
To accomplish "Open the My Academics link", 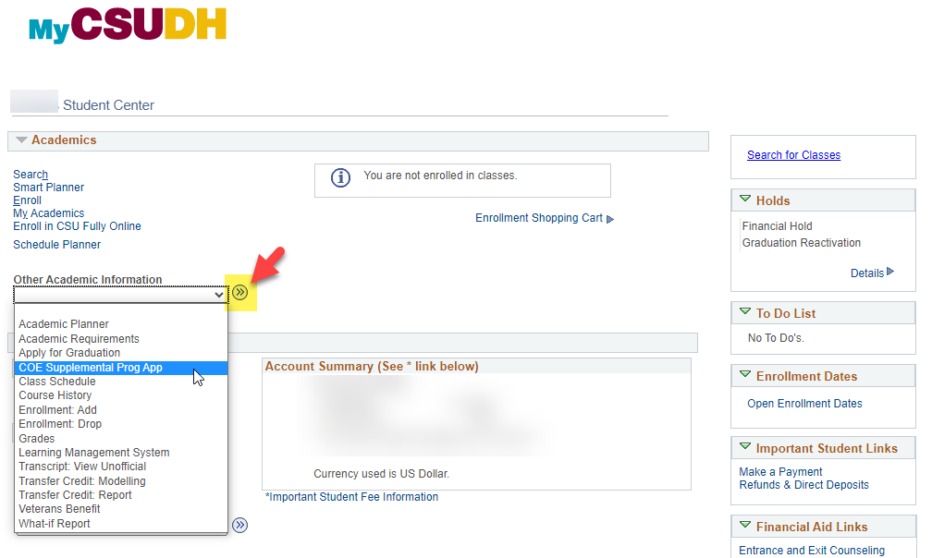I will coord(49,213).
